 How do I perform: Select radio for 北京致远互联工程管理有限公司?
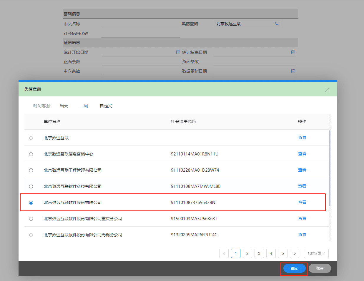31,170
